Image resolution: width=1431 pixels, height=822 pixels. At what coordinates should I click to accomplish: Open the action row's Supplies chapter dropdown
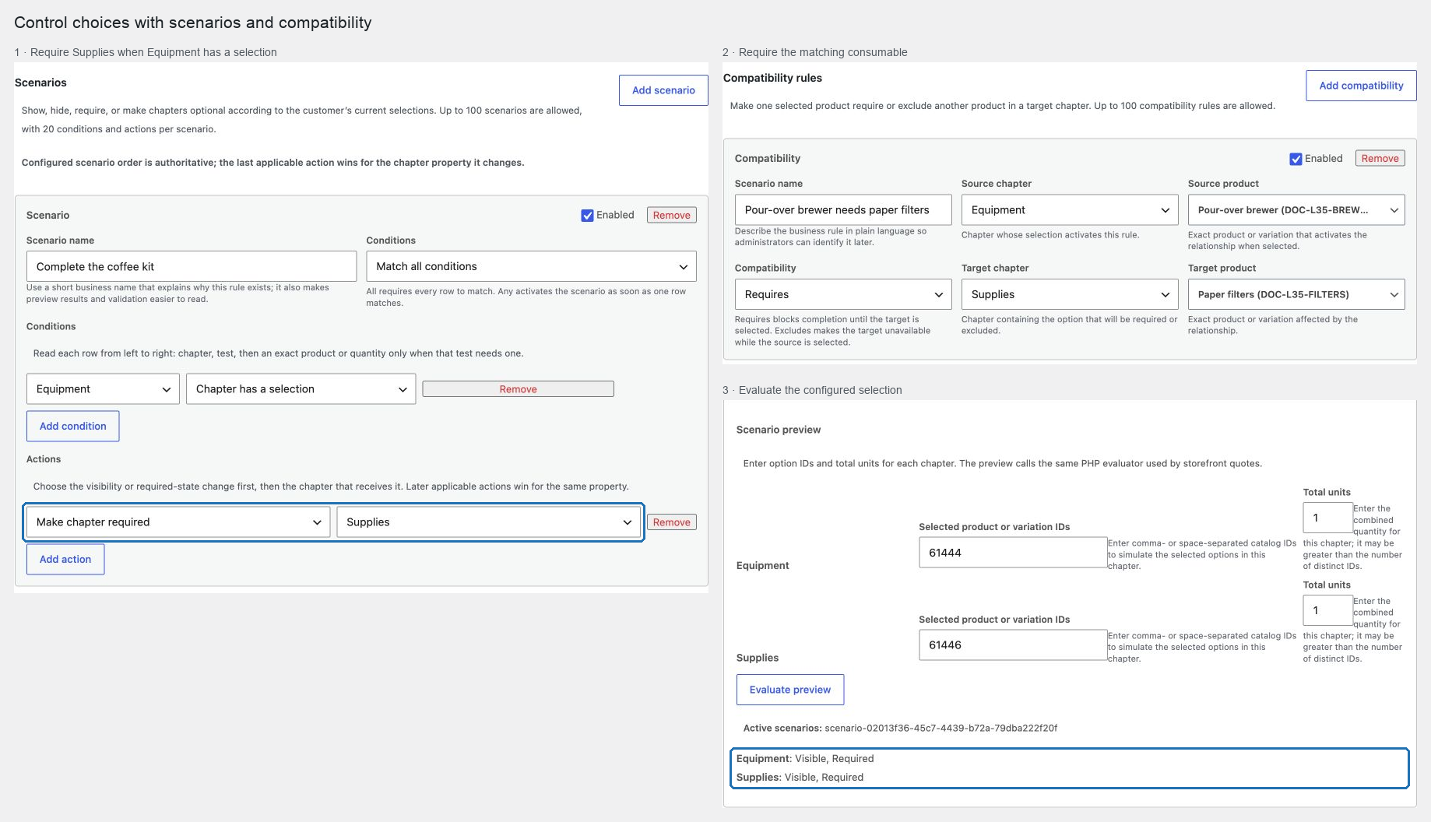(x=488, y=522)
